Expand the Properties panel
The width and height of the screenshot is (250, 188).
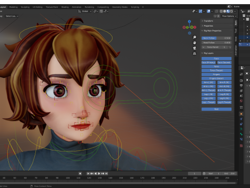216,26
